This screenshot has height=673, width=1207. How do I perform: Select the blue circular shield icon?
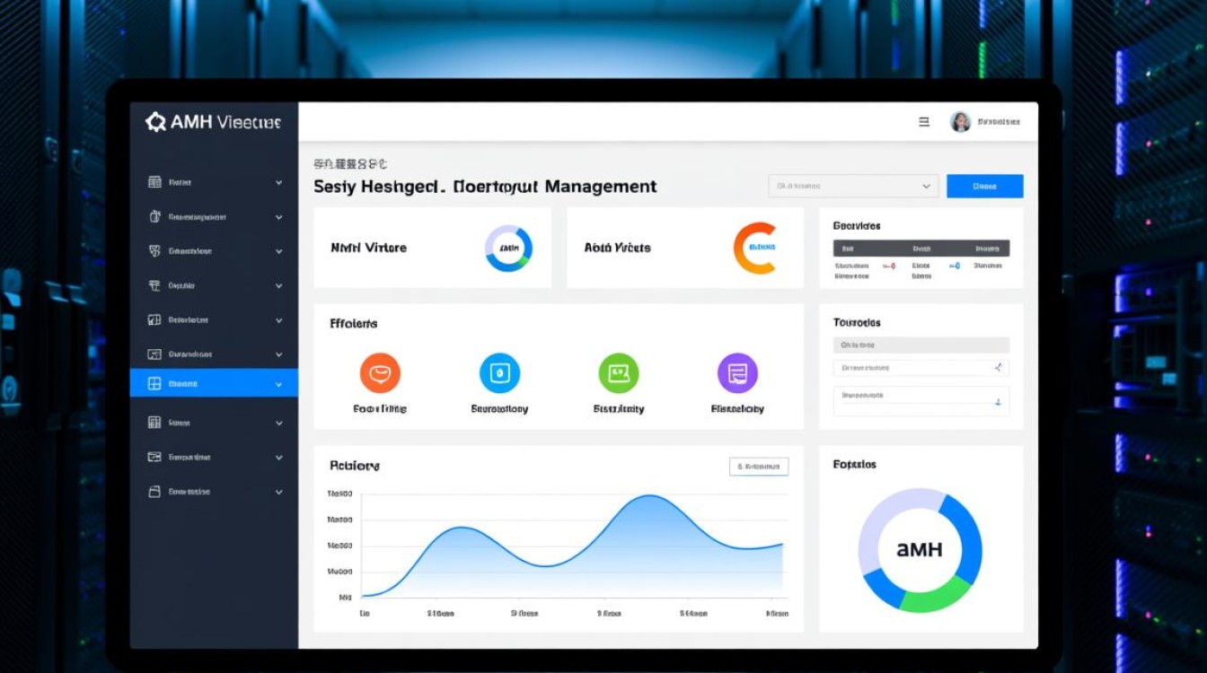499,373
